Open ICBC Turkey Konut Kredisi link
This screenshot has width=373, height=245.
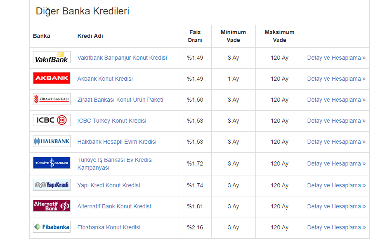click(x=112, y=121)
